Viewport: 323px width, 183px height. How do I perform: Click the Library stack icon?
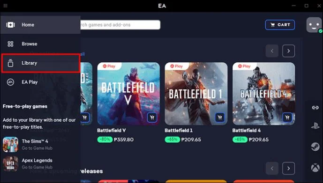click(10, 63)
